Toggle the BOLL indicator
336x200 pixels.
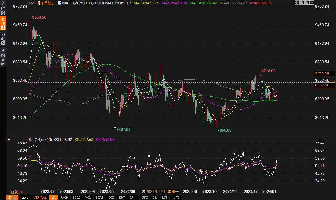click(x=76, y=198)
